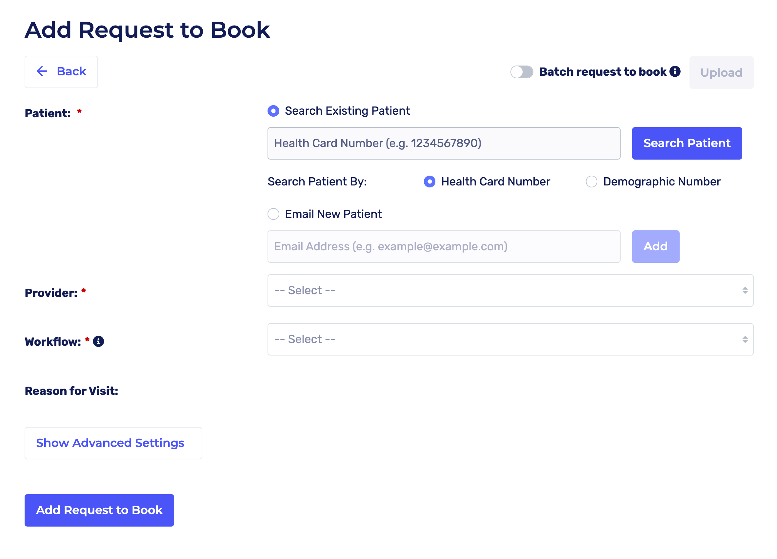Screen dimensions: 777x559
Task: Click the Workflow info icon
Action: coord(98,341)
